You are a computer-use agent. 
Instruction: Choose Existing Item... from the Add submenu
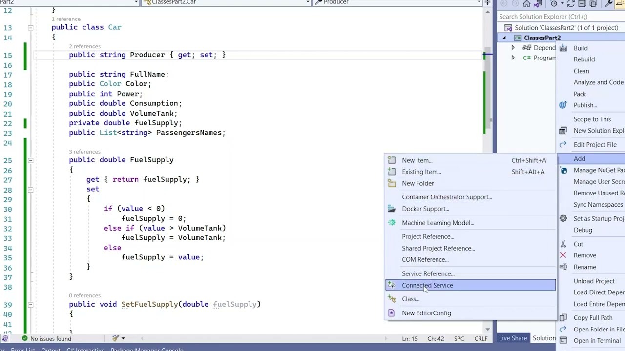pos(470,172)
